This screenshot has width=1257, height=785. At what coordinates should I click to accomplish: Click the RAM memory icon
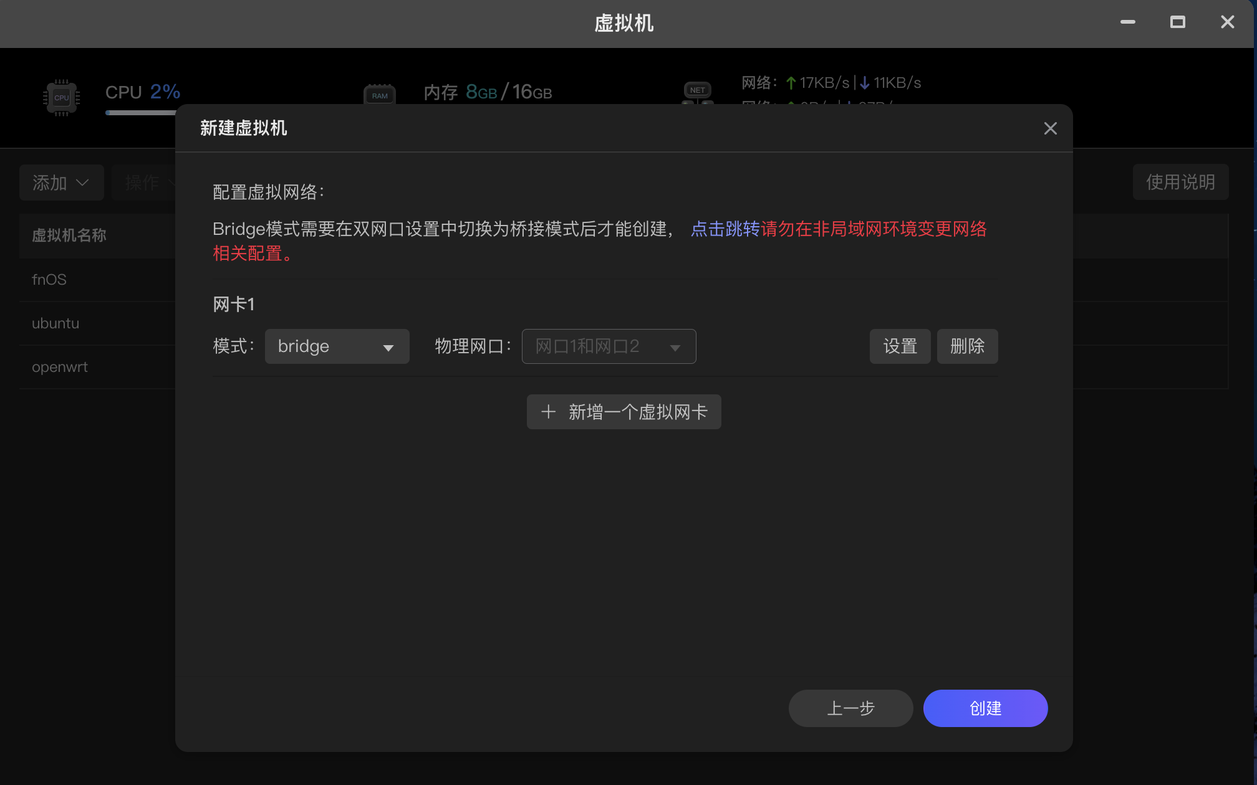380,95
